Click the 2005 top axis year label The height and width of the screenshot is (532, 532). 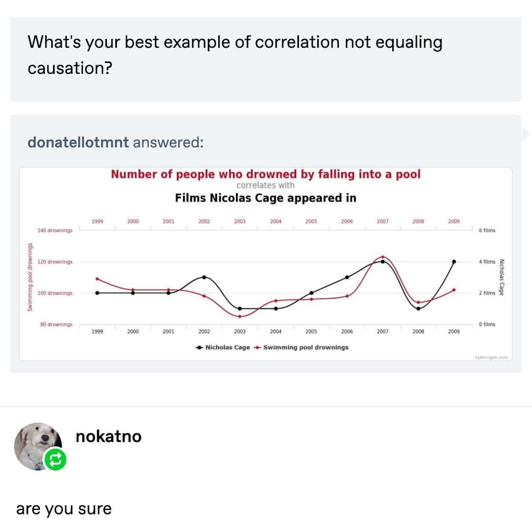(x=311, y=222)
